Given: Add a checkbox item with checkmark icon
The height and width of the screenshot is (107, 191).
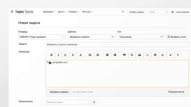Looking at the screenshot, I should coord(170,55).
